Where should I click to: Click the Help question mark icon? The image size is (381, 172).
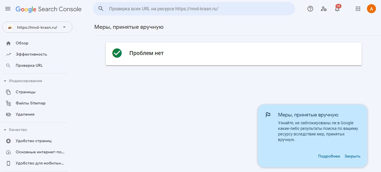310,9
